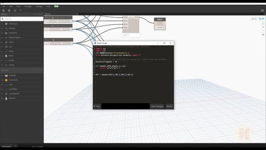Click the Watch node output port
This screenshot has height=150, width=266.
[164, 23]
